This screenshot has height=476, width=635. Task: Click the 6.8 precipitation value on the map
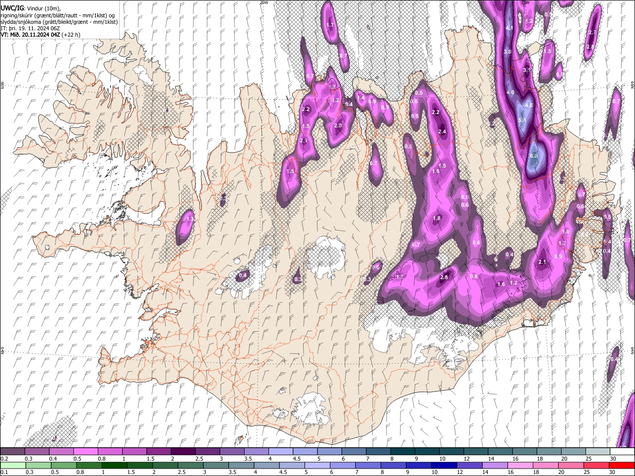tap(534, 156)
